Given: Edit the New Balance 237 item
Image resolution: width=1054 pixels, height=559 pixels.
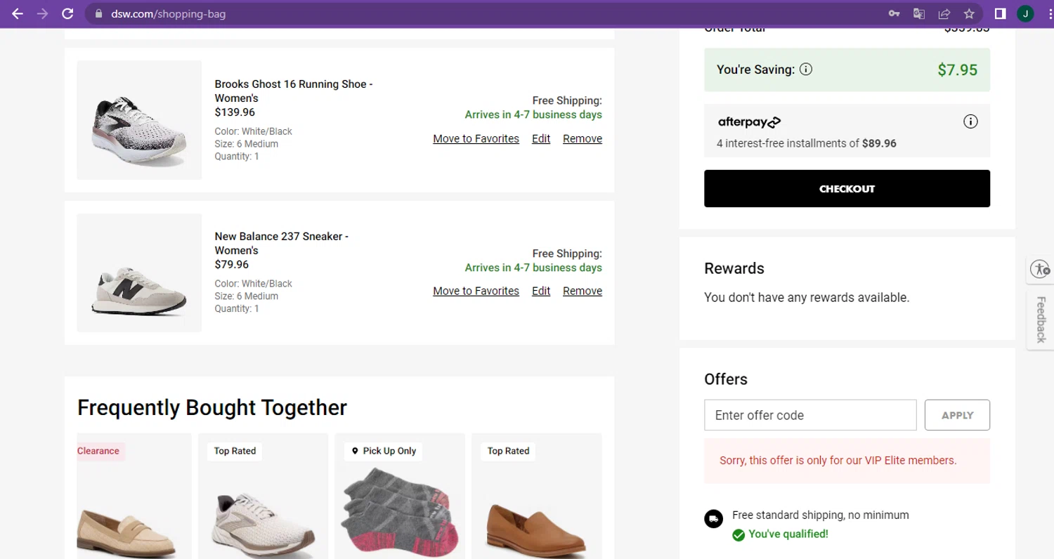Looking at the screenshot, I should 541,291.
